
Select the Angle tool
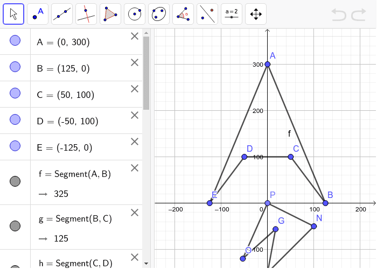(x=183, y=14)
